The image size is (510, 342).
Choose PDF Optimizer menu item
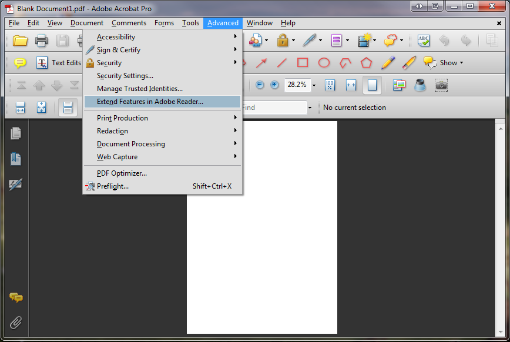coord(162,173)
